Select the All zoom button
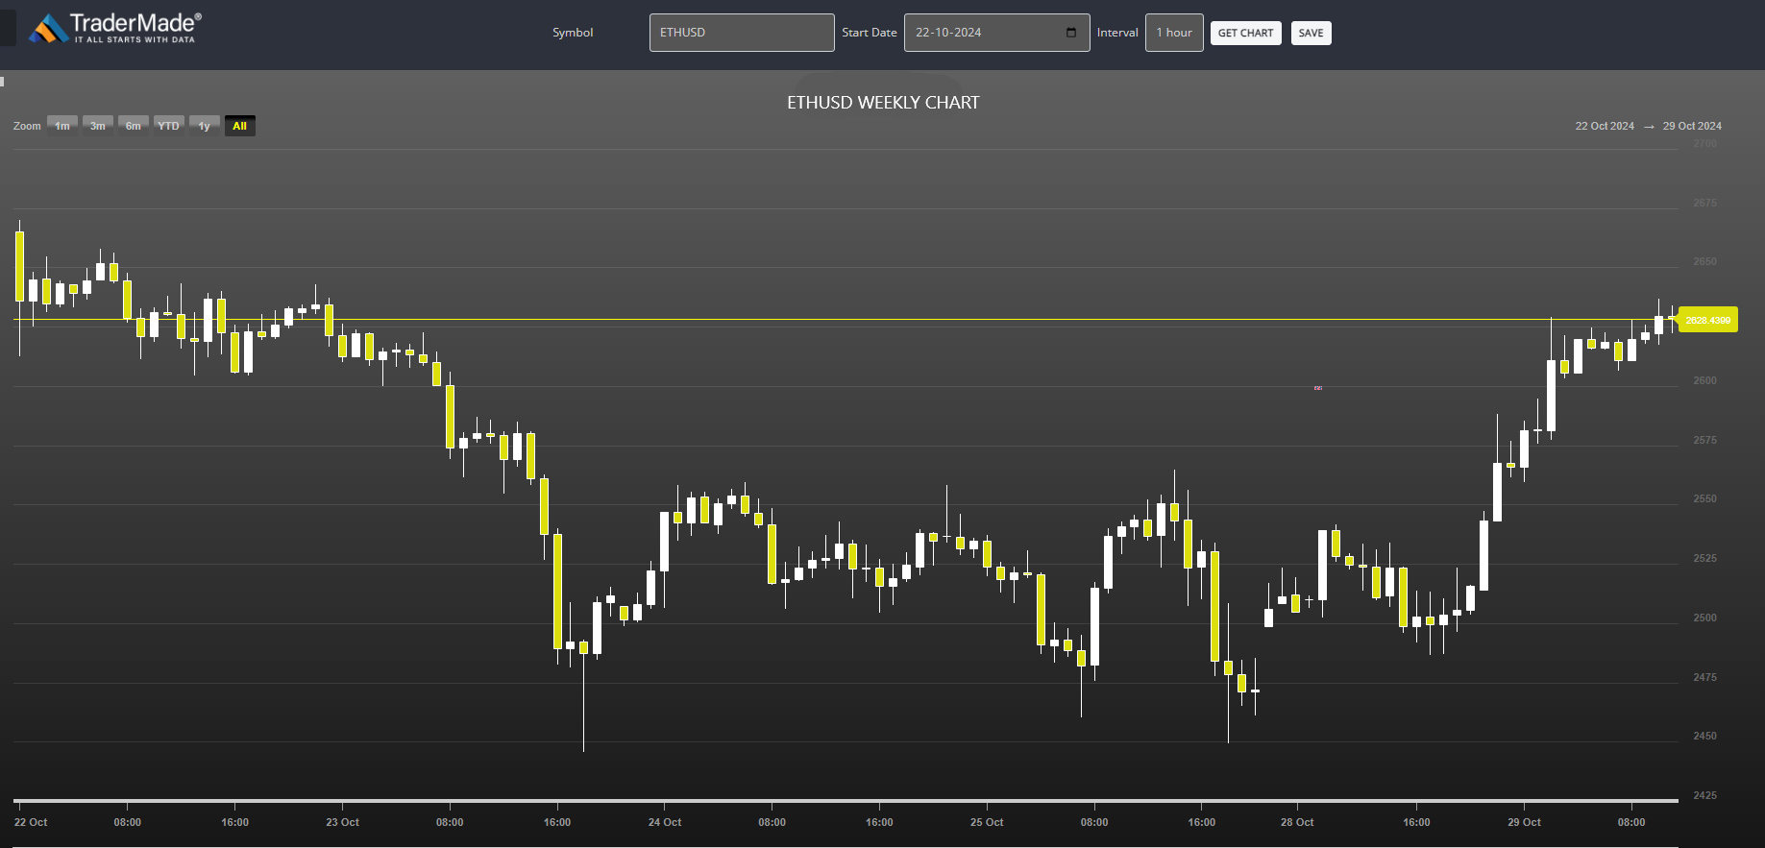Viewport: 1765px width, 848px height. (240, 126)
